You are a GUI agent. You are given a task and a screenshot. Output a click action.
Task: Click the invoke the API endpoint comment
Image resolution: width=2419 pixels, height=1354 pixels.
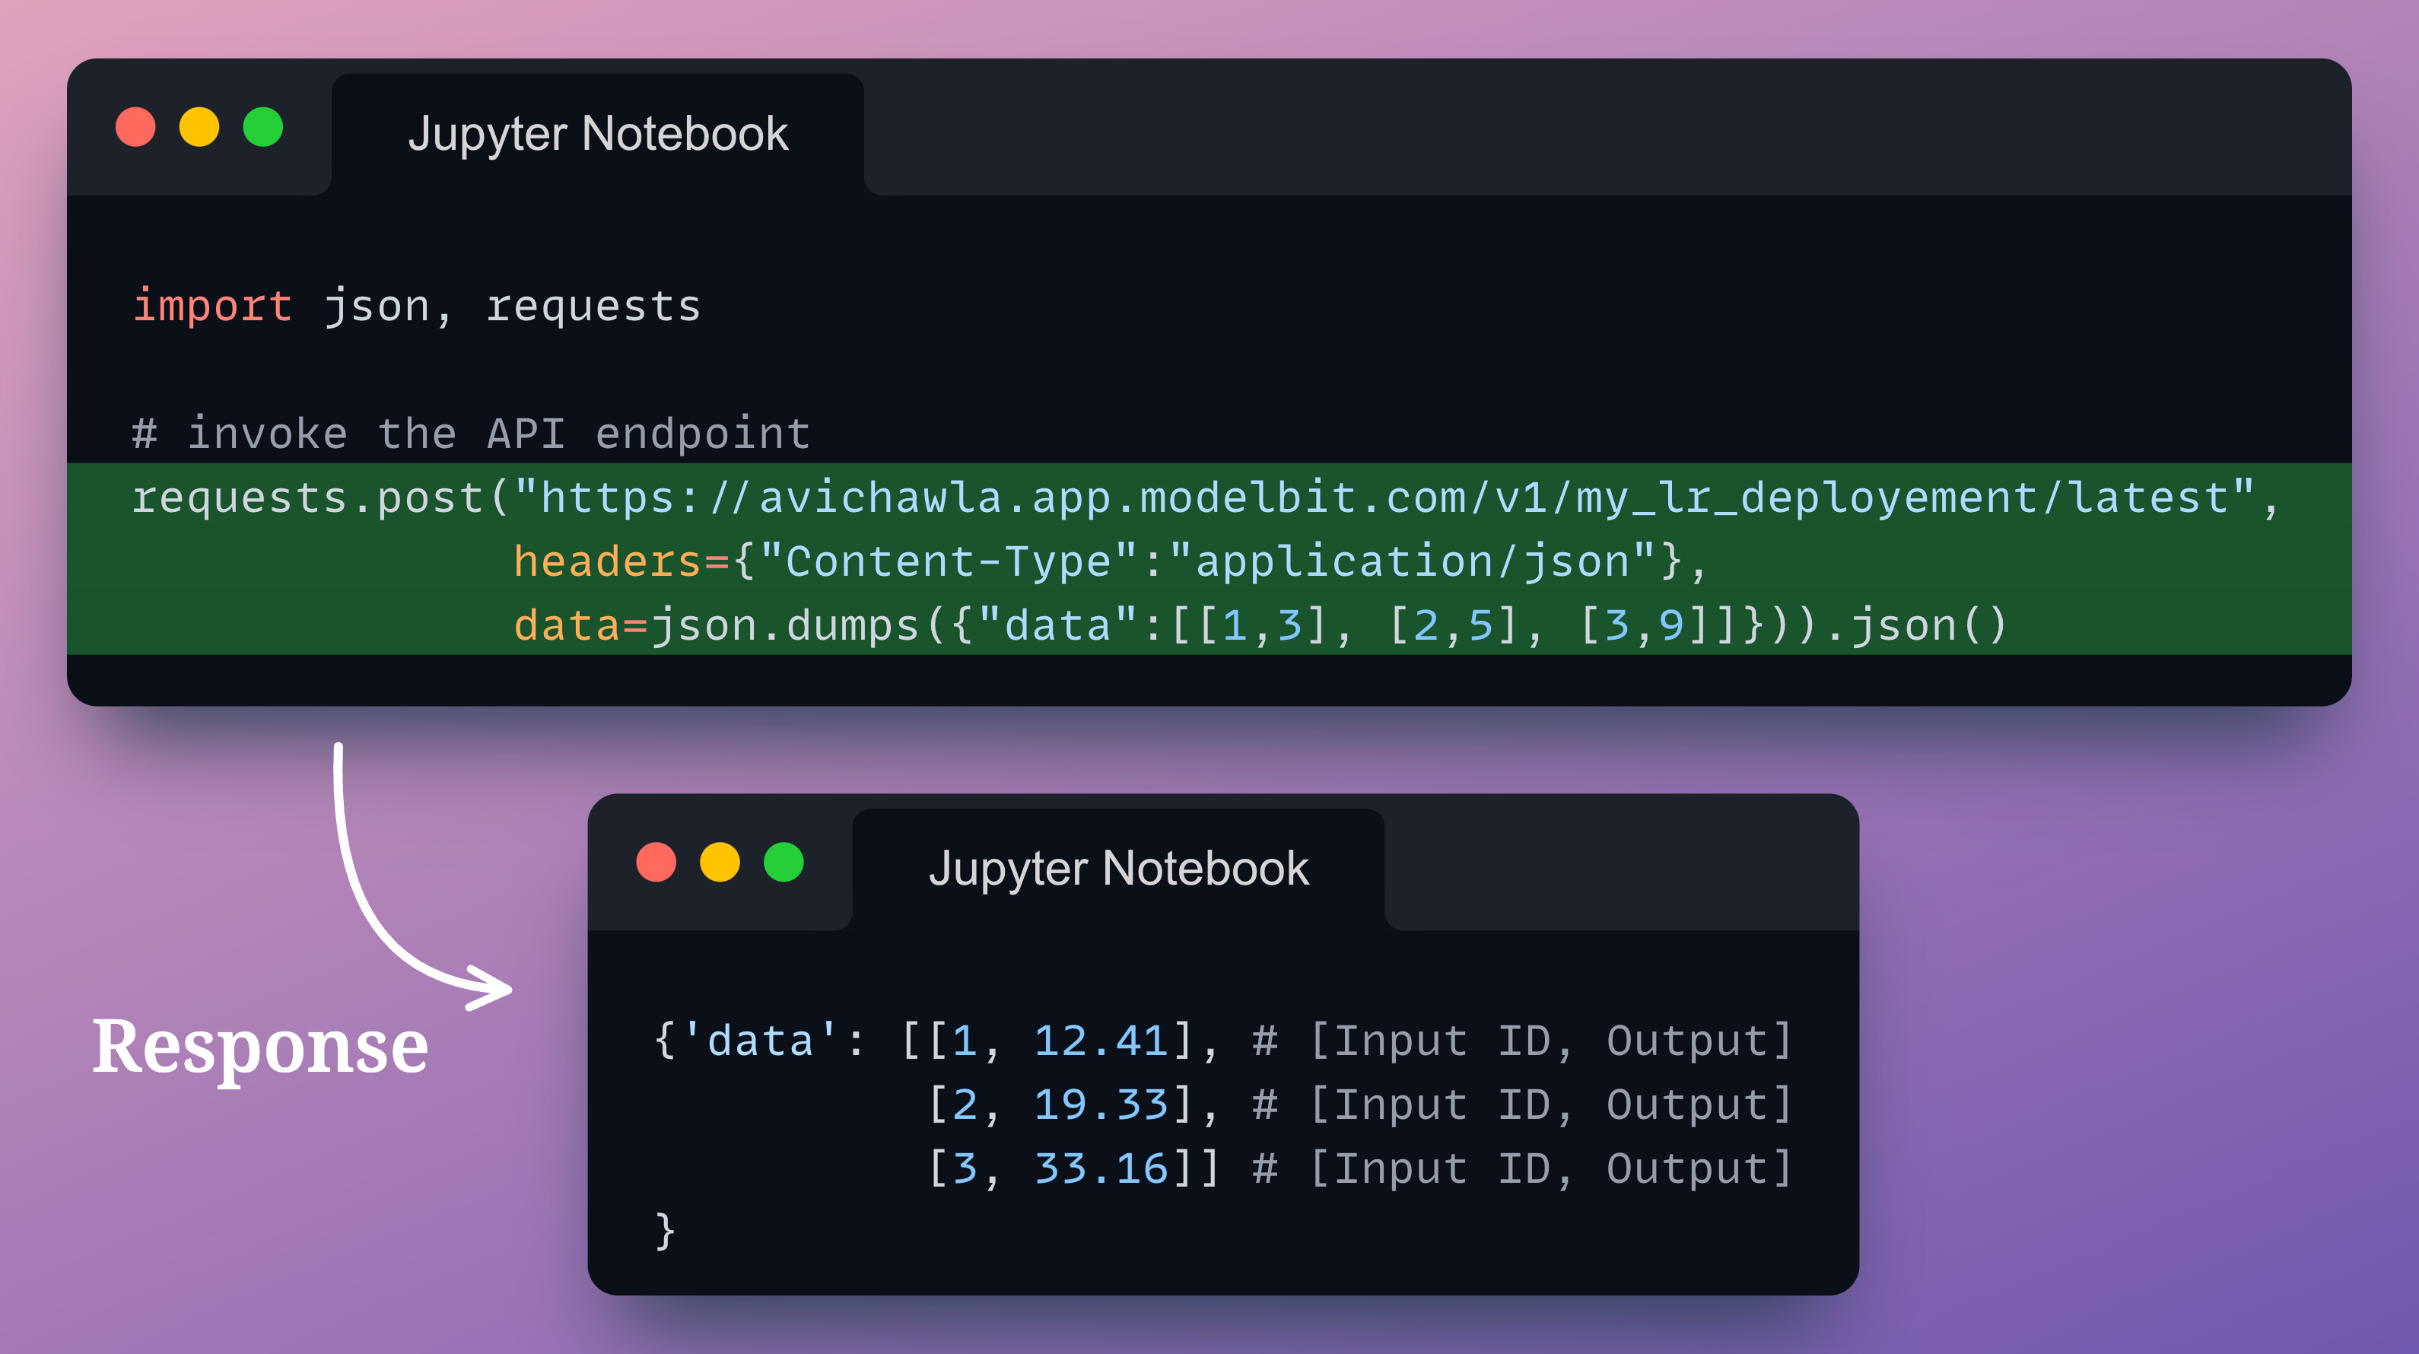click(x=469, y=432)
